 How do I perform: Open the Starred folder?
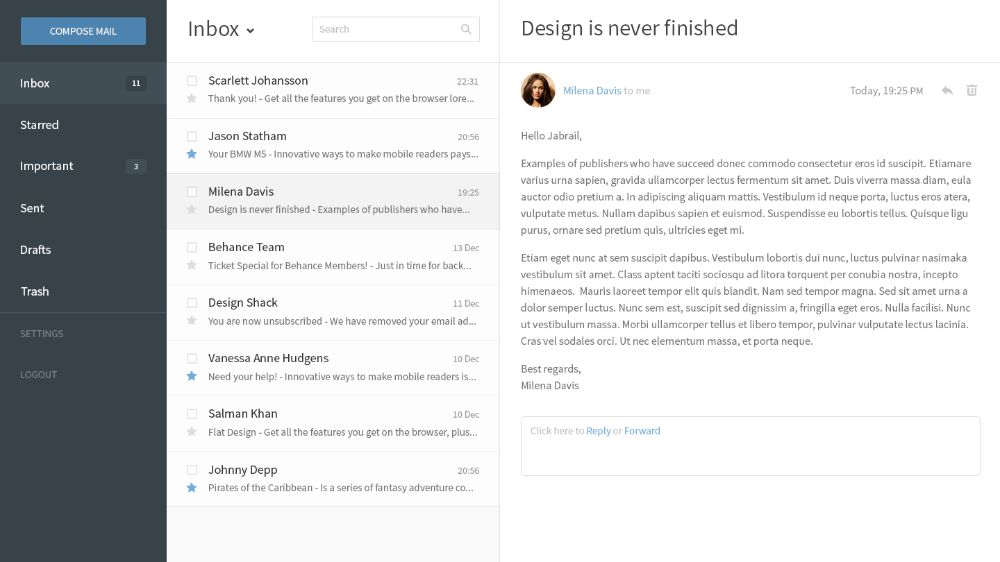[40, 125]
